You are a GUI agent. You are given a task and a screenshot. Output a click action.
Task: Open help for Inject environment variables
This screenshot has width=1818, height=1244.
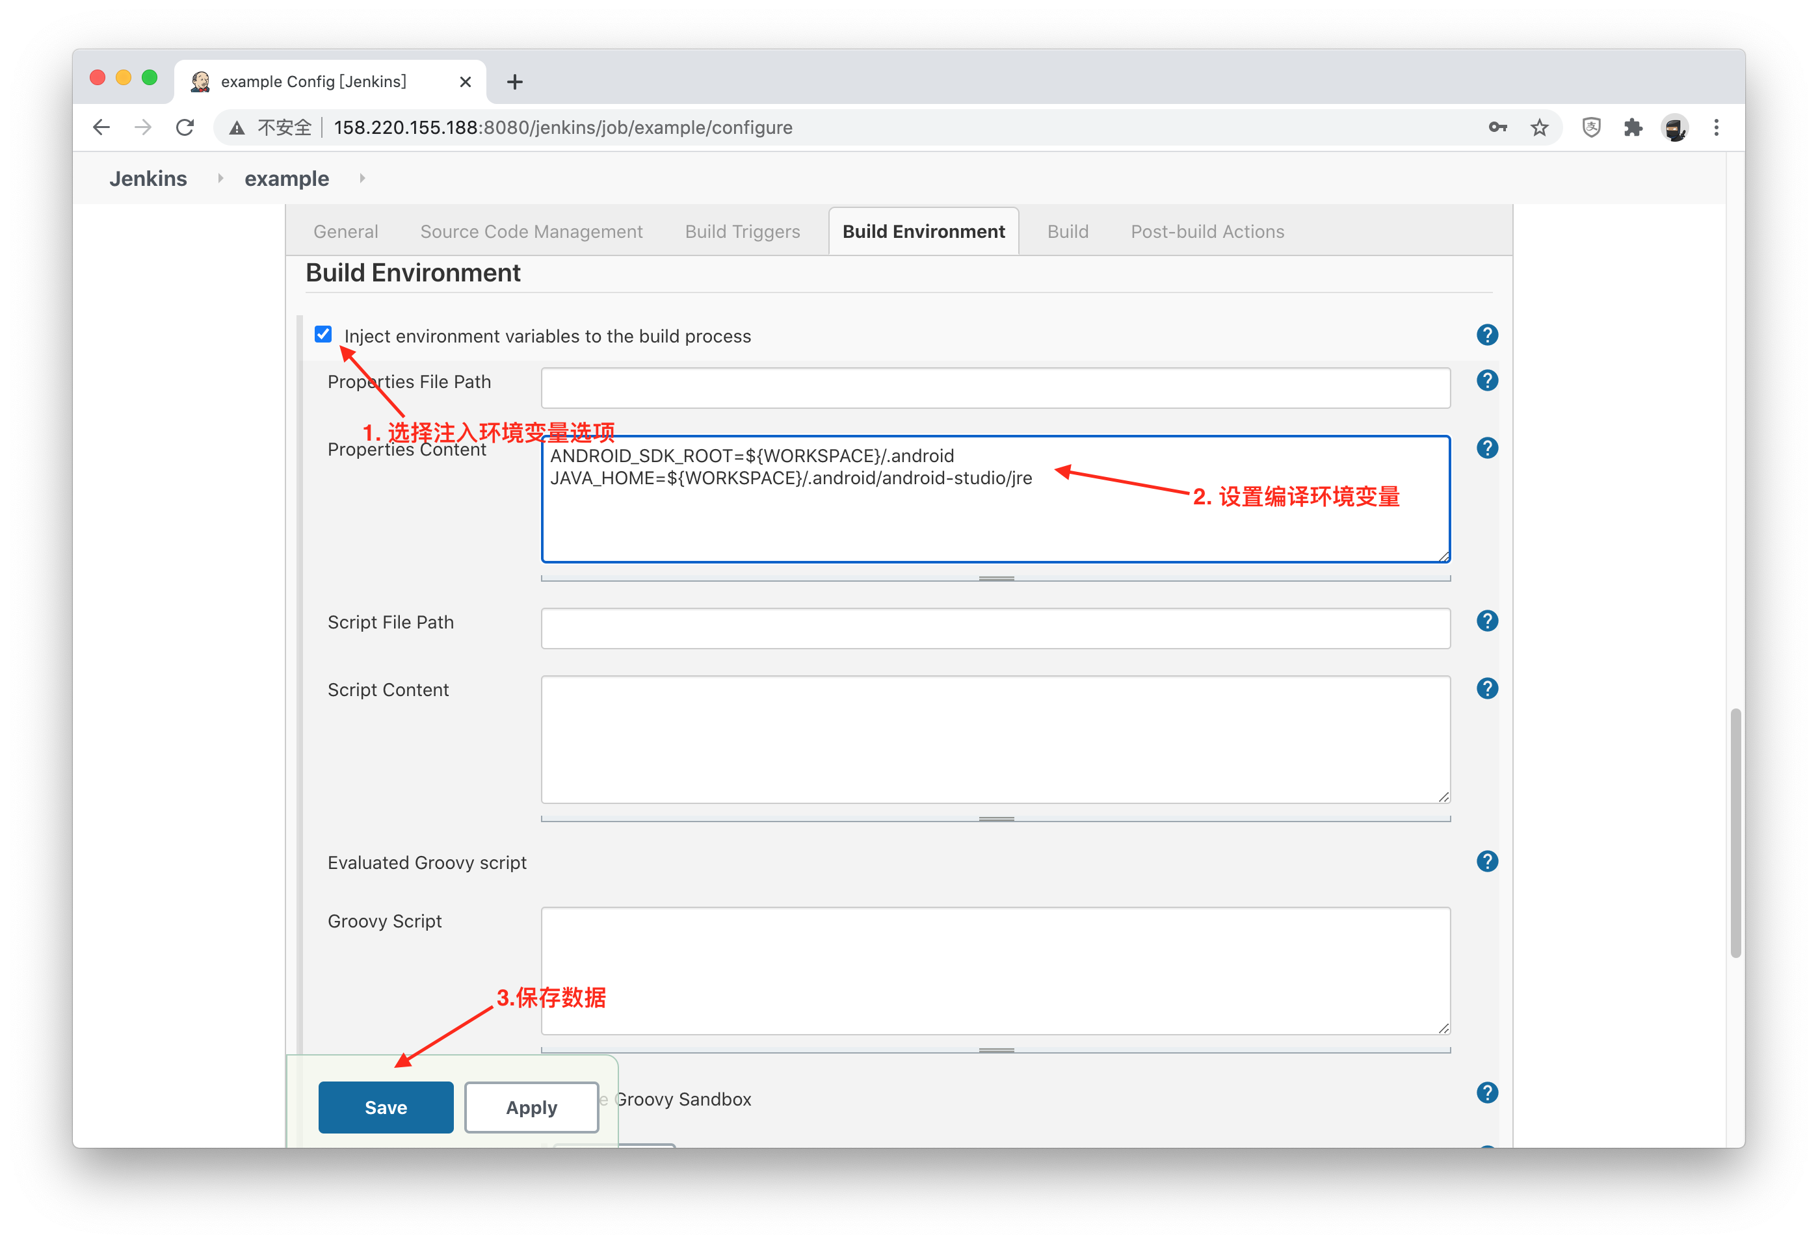coord(1486,335)
